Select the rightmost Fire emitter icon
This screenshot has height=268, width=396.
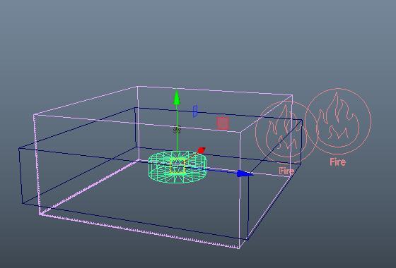click(338, 121)
